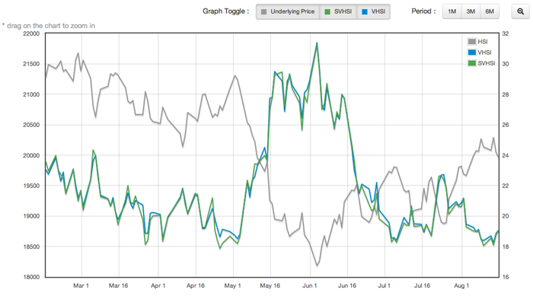Screen dimensions: 533x299
Task: Click the magnifier zoom search icon button
Action: pyautogui.click(x=520, y=11)
